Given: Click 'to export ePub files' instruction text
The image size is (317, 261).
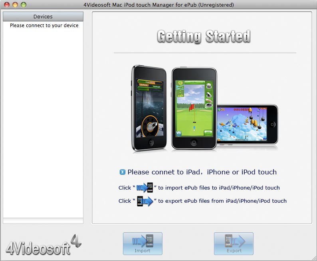Looking at the screenshot, I should [x=222, y=201].
